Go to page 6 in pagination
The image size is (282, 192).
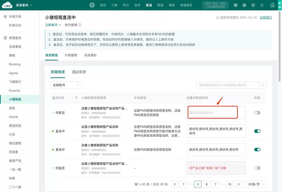coord(207,184)
